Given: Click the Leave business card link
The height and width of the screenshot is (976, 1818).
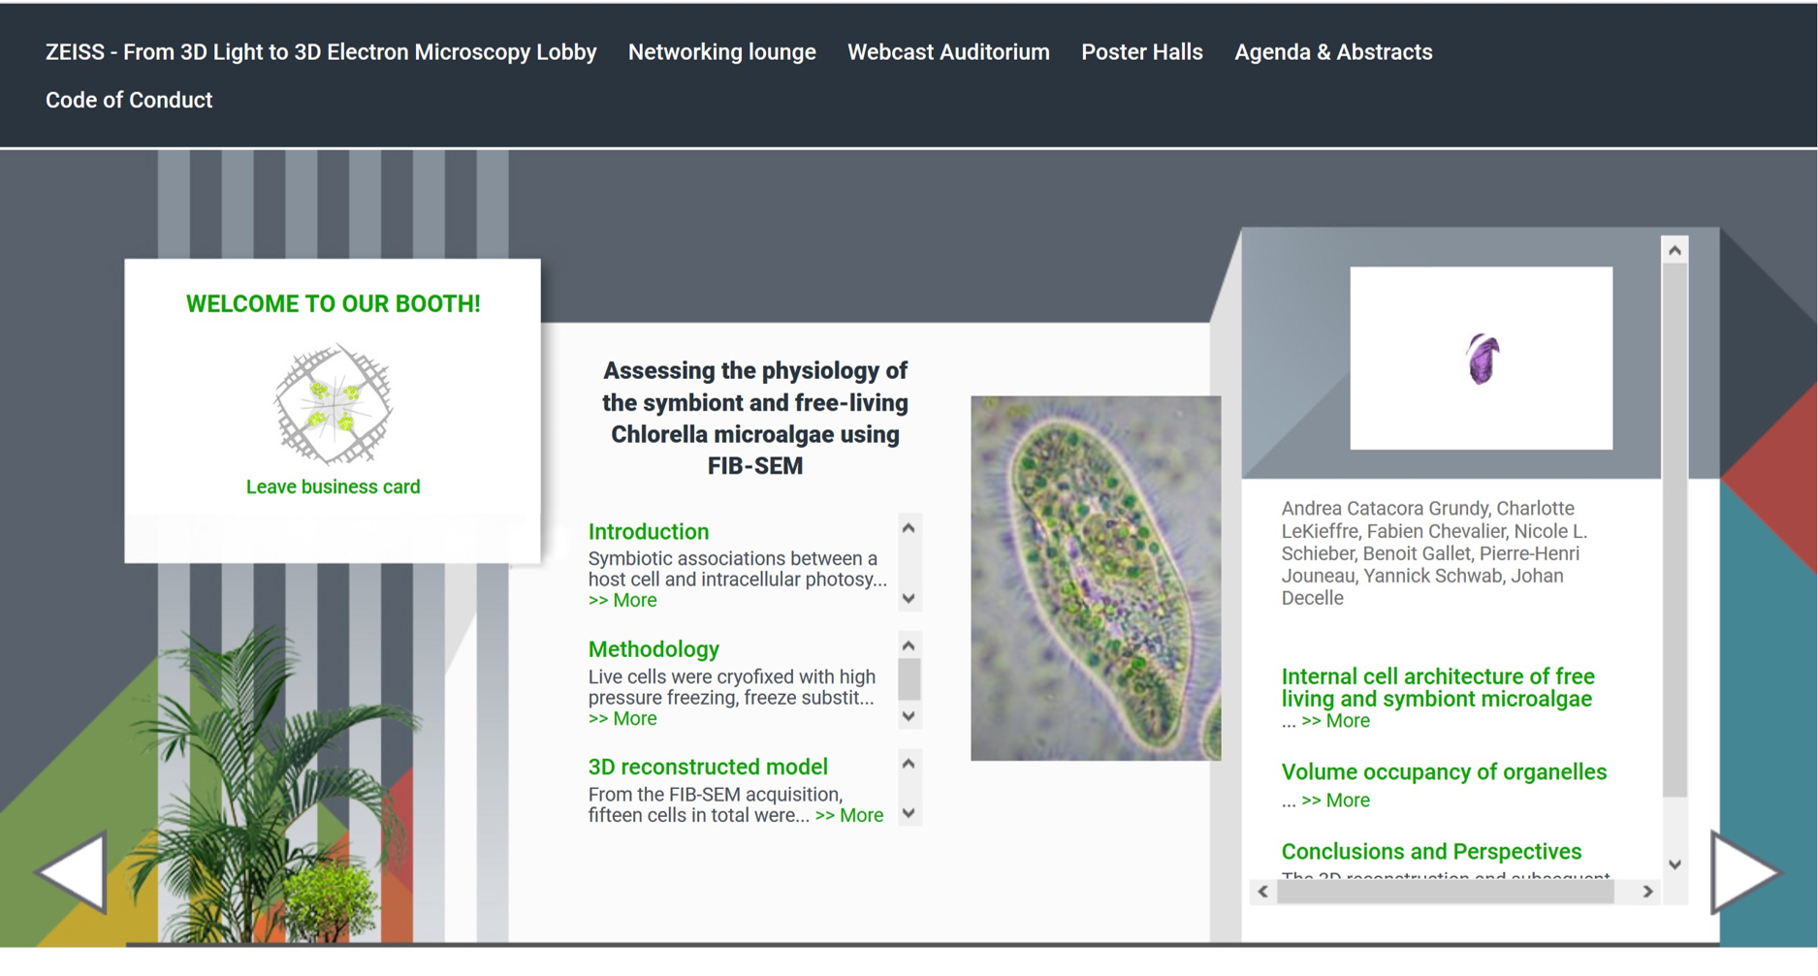Looking at the screenshot, I should point(332,486).
